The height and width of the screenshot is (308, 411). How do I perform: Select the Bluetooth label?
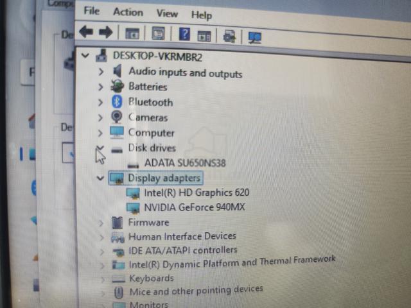[150, 102]
